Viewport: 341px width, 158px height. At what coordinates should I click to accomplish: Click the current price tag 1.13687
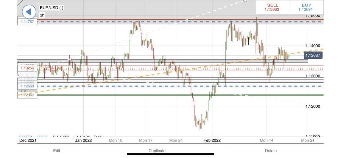click(x=313, y=56)
